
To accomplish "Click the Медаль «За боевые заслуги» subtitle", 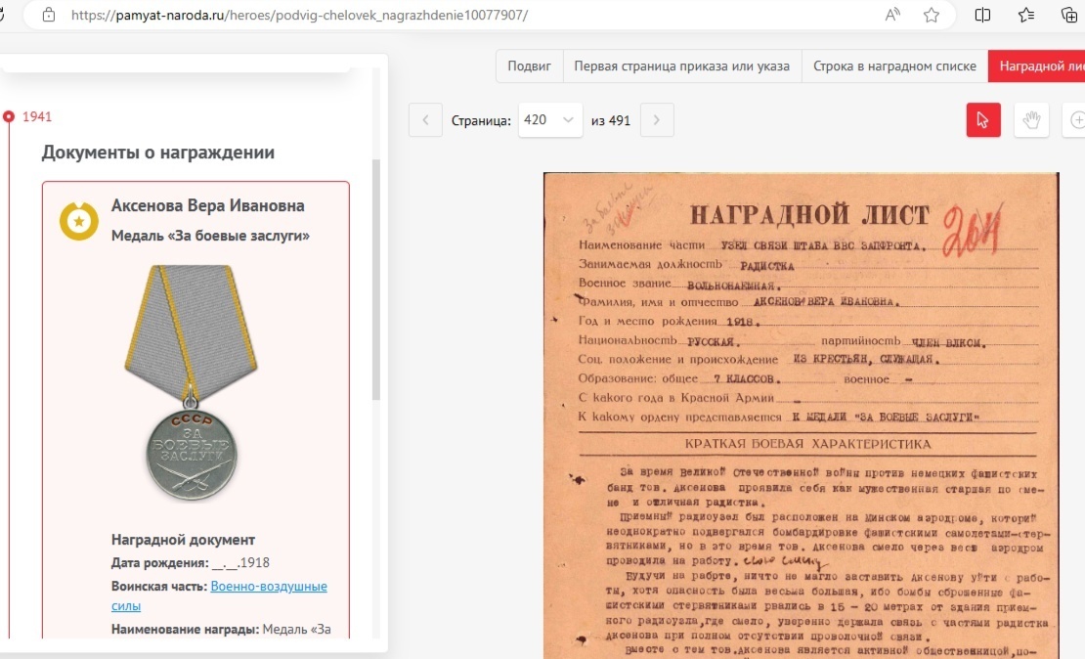I will tap(210, 236).
